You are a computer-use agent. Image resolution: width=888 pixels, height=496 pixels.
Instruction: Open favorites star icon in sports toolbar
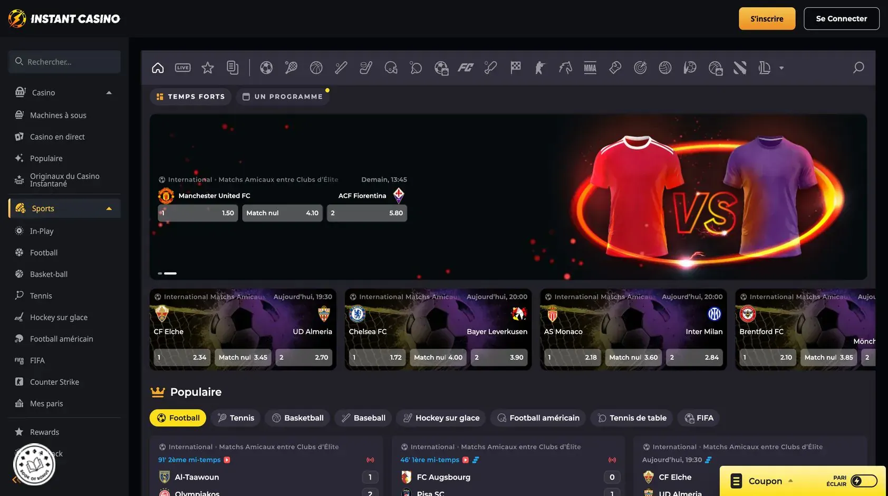click(208, 68)
